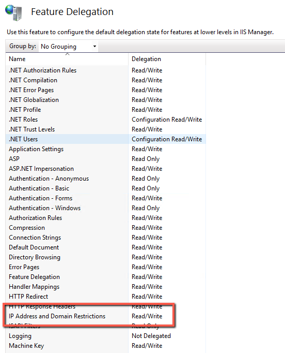Click Read Only value for Authentication - Windows
Screen dimensions: 285x353
pos(146,208)
